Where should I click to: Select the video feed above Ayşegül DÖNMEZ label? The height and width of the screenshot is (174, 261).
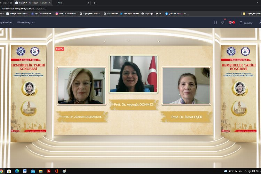[x=134, y=74]
